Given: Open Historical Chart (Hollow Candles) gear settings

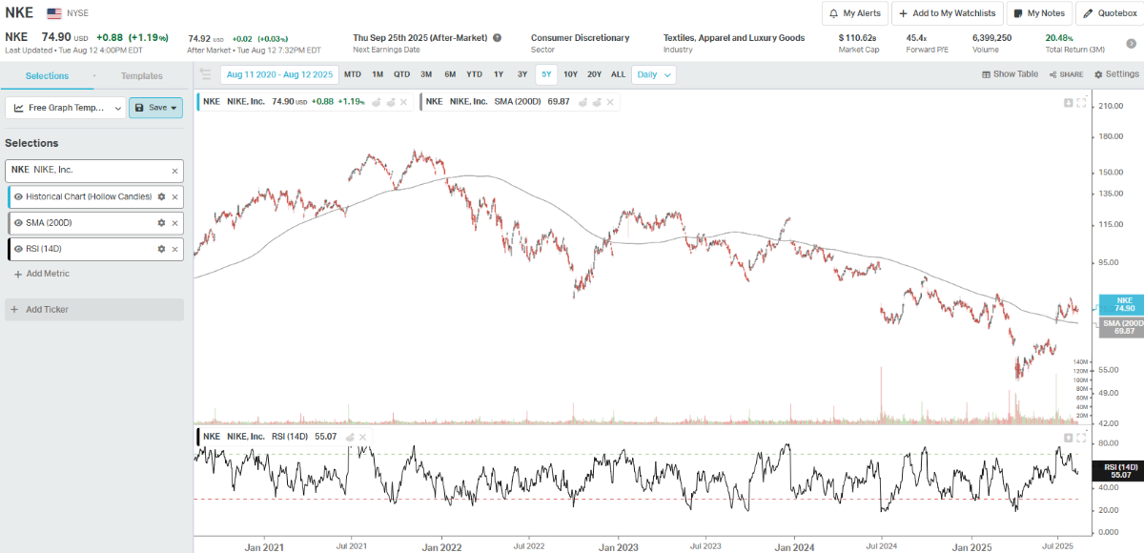Looking at the screenshot, I should [161, 196].
